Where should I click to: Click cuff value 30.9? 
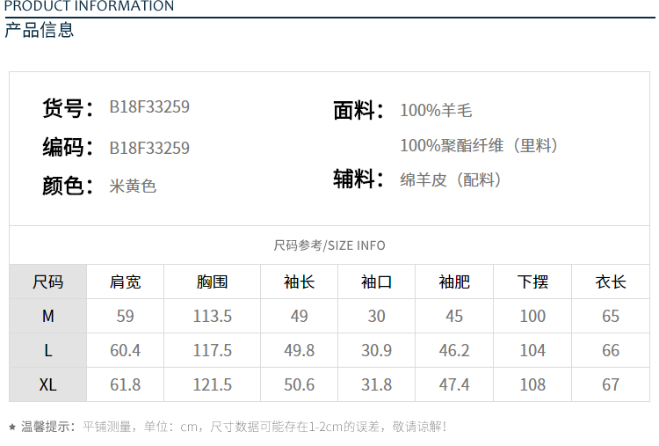377,350
